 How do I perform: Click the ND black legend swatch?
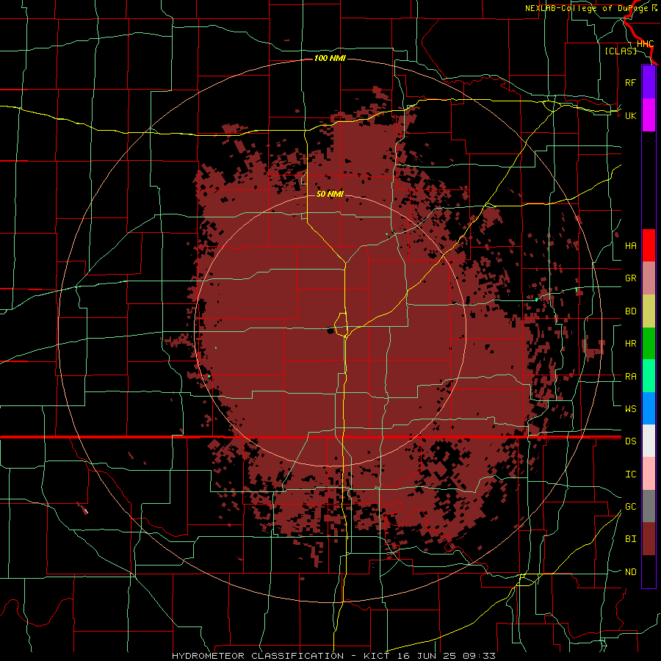[x=649, y=571]
